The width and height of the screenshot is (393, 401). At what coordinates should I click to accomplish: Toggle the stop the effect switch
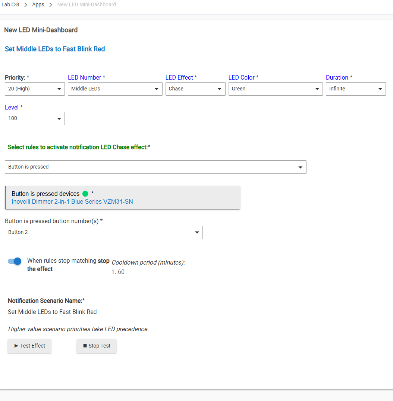point(15,261)
